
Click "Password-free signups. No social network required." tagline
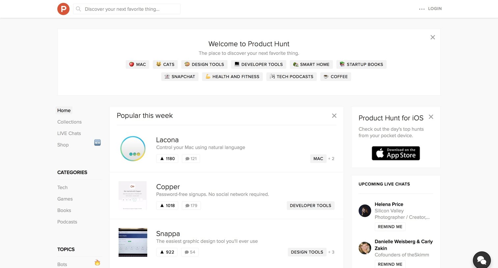[x=212, y=194]
